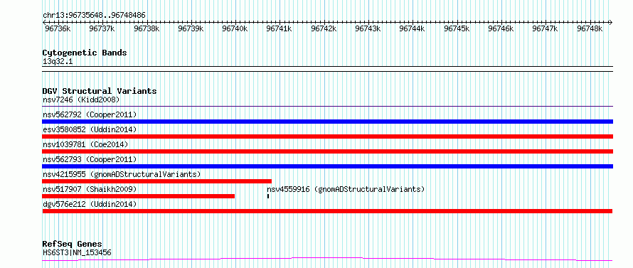Click the red nsv4215955 variant bar
Image resolution: width=633 pixels, height=268 pixels.
point(157,181)
